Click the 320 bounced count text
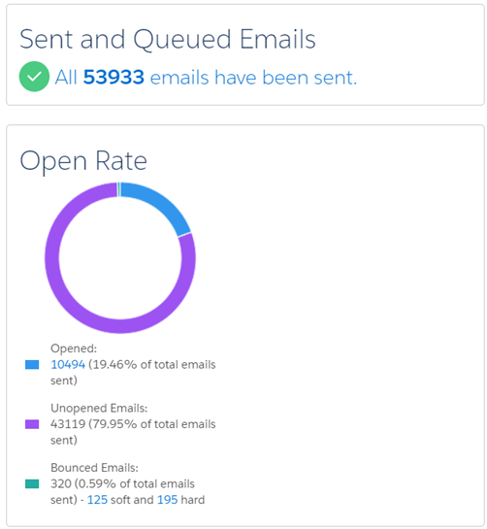487x529 pixels. tap(61, 483)
